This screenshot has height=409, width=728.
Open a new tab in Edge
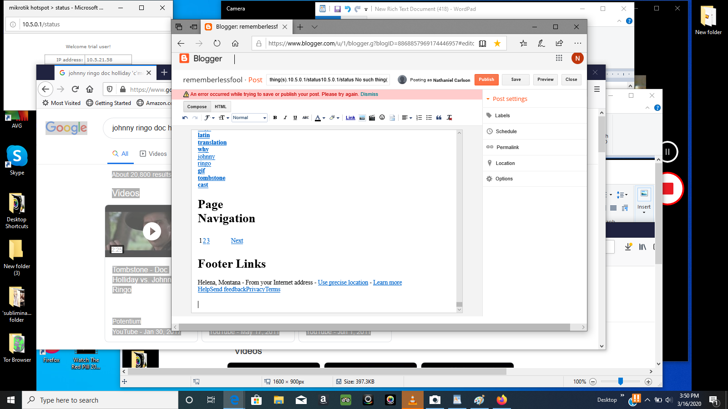pyautogui.click(x=300, y=27)
